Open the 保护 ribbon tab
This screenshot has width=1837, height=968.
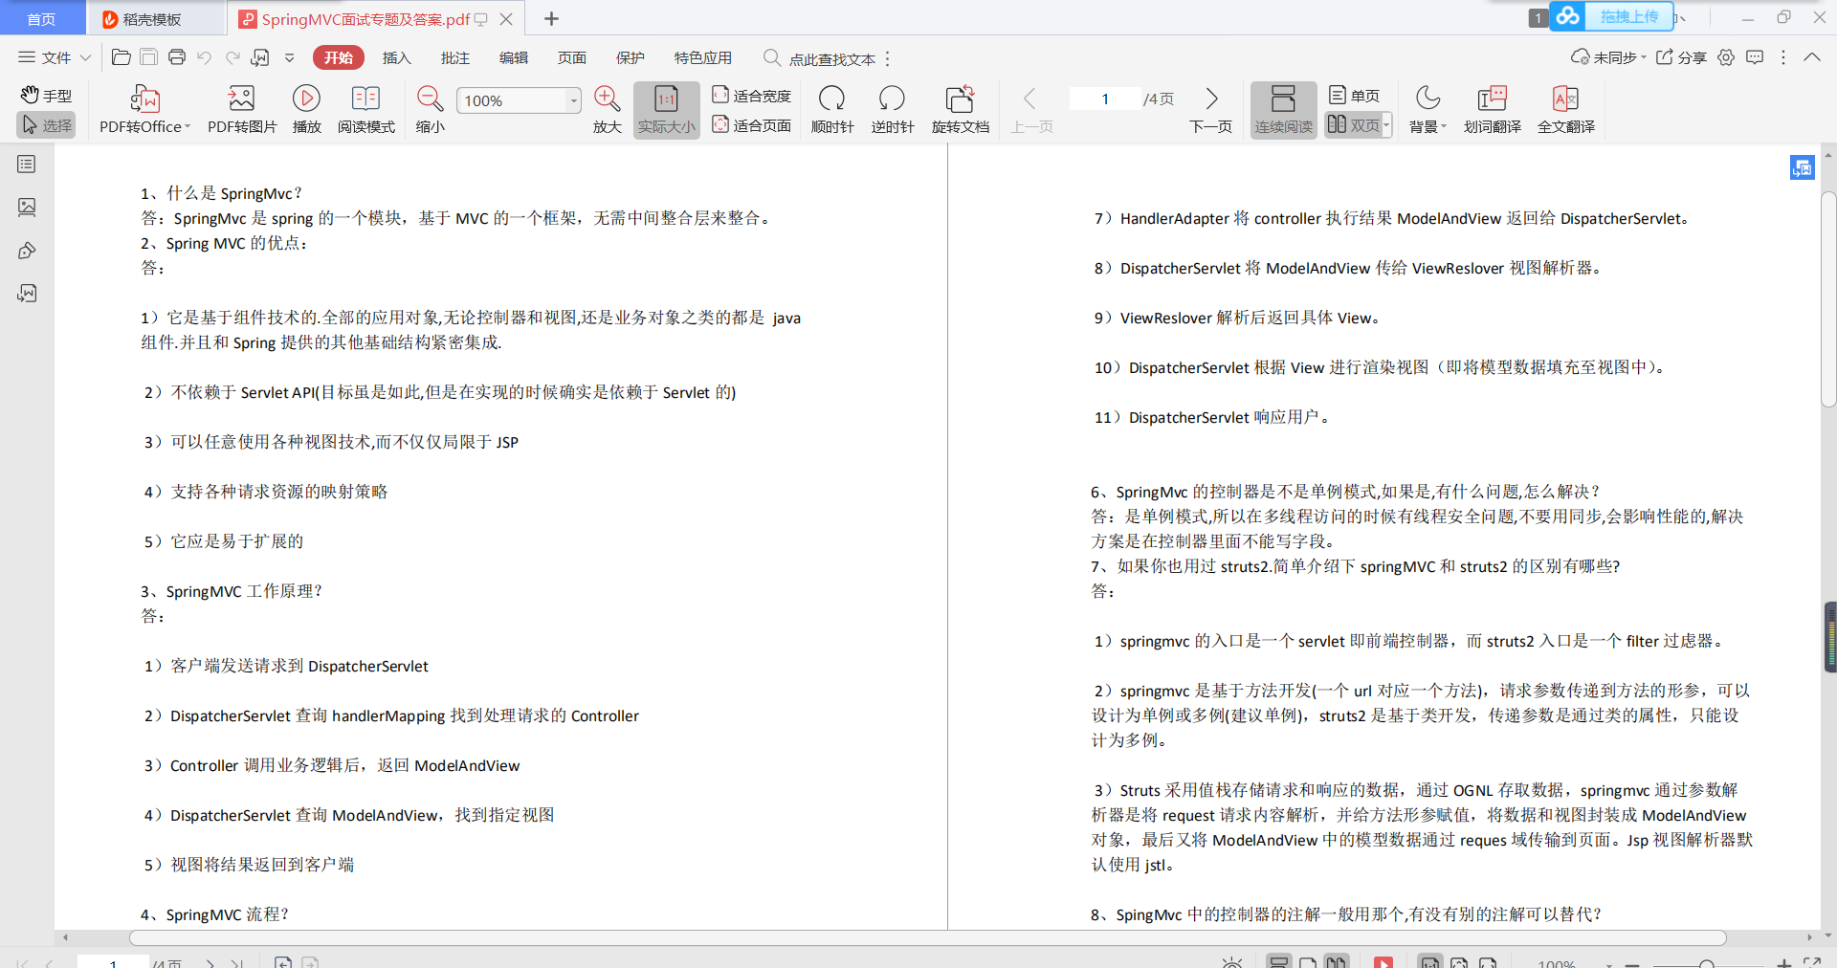point(630,57)
